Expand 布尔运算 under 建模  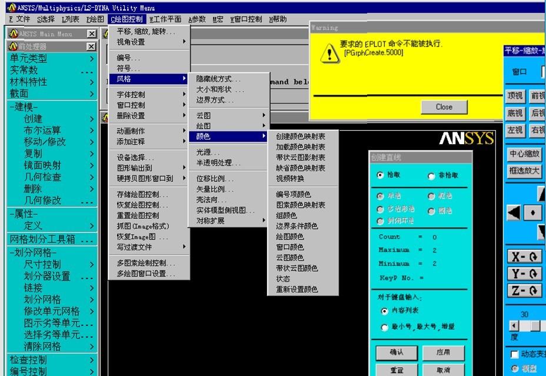point(92,130)
